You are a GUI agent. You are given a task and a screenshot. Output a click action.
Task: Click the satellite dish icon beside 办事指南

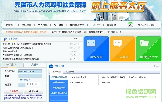tap(5, 39)
